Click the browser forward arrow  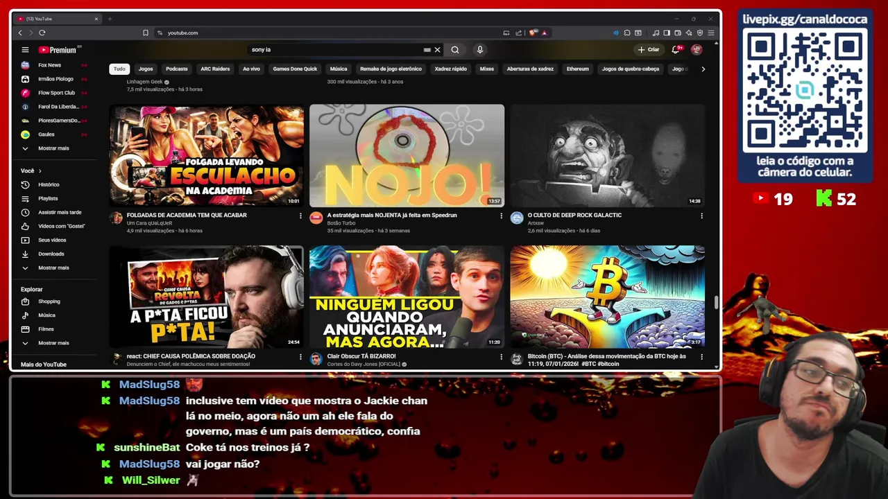(x=31, y=33)
